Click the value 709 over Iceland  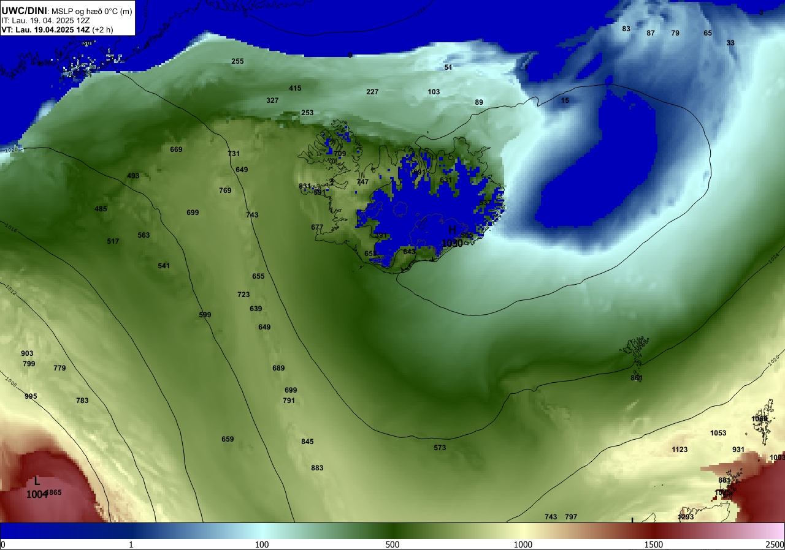tap(340, 154)
